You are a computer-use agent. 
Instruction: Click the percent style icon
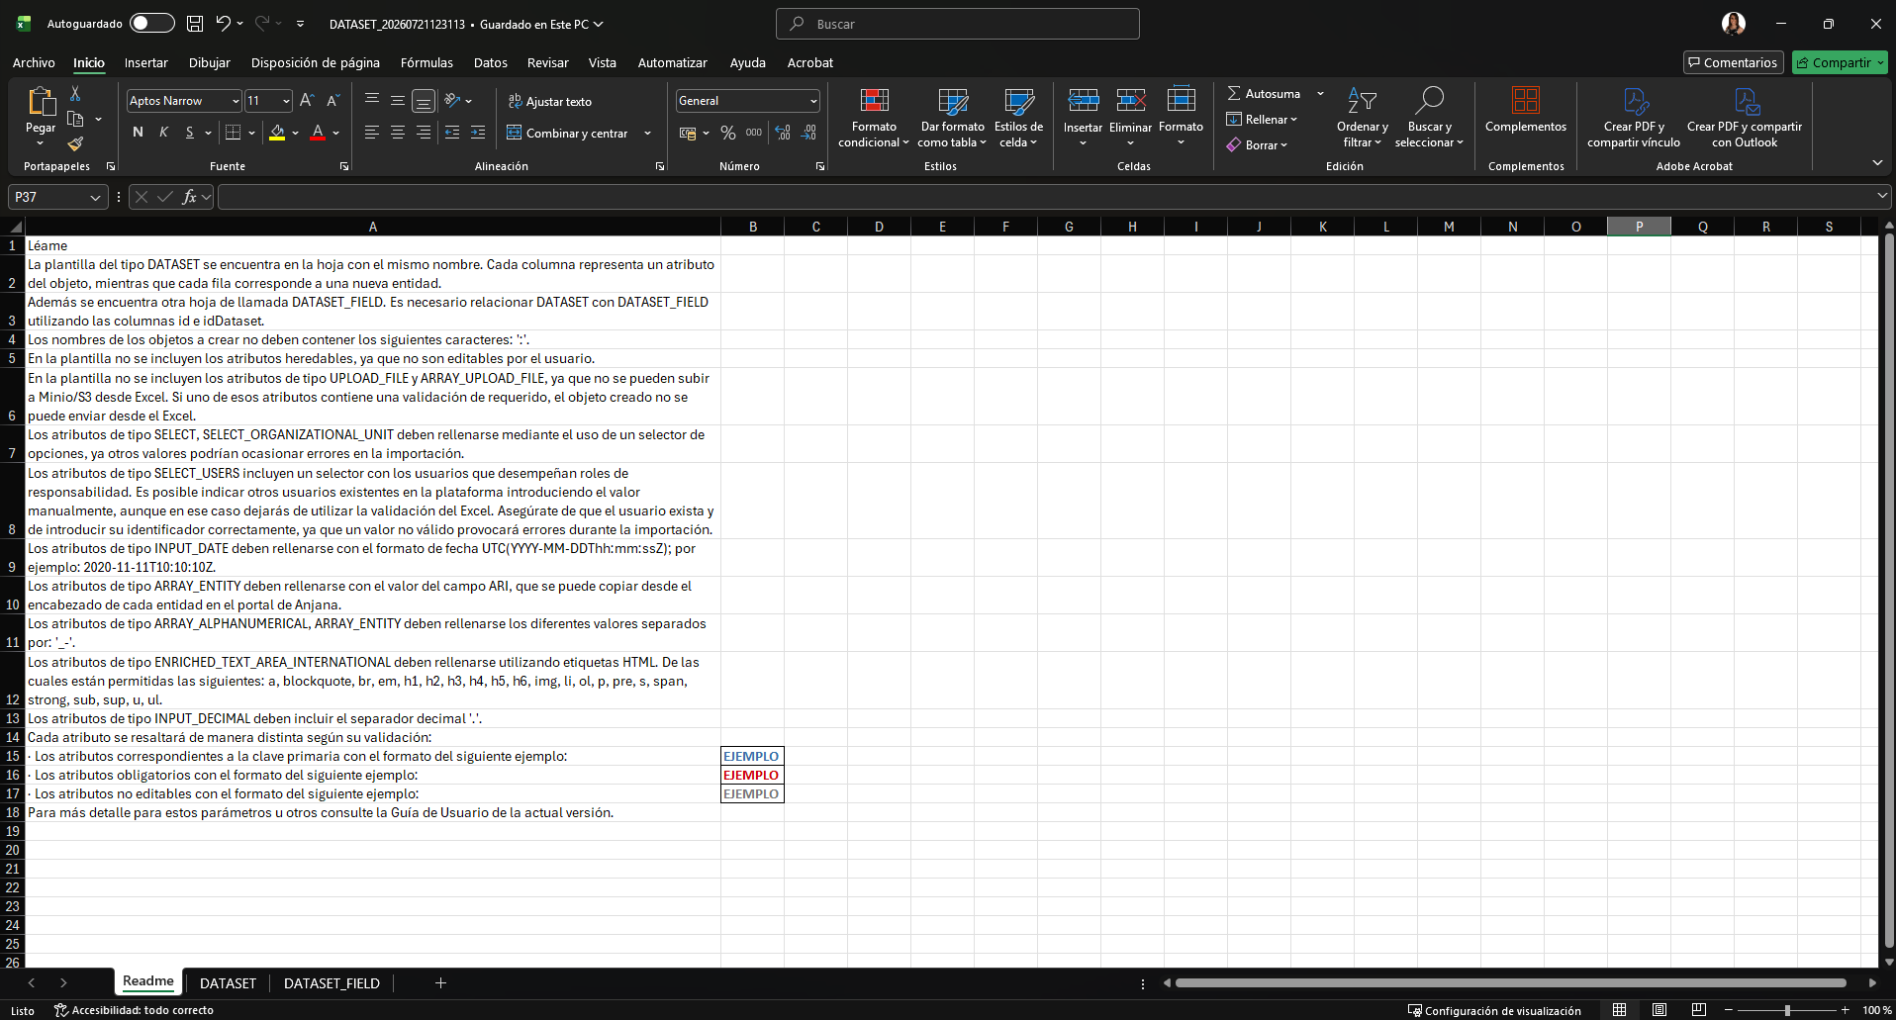coord(728,133)
